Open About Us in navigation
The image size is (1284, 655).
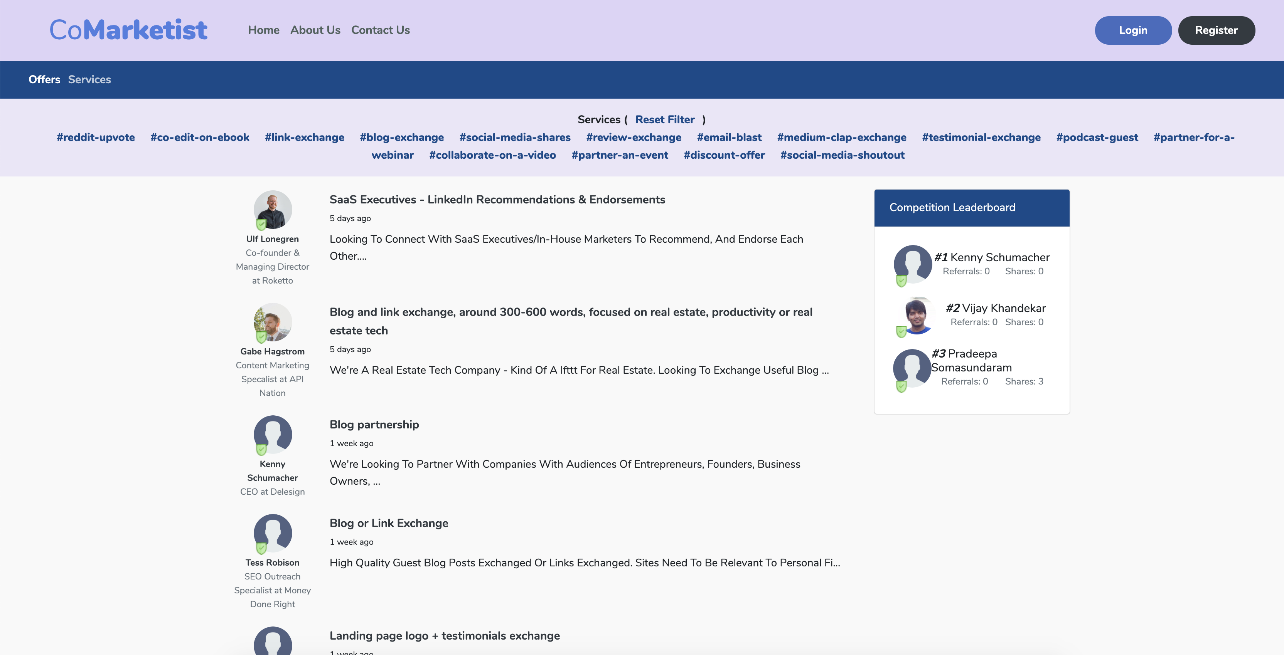pos(315,30)
